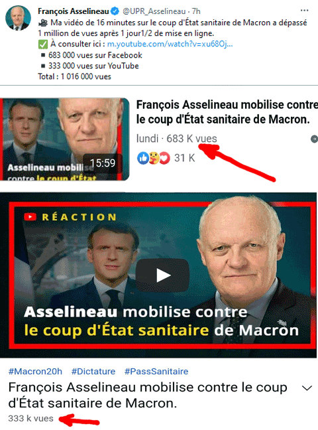Open the @UPR_Asselineau handle
318x430 pixels.
click(154, 11)
